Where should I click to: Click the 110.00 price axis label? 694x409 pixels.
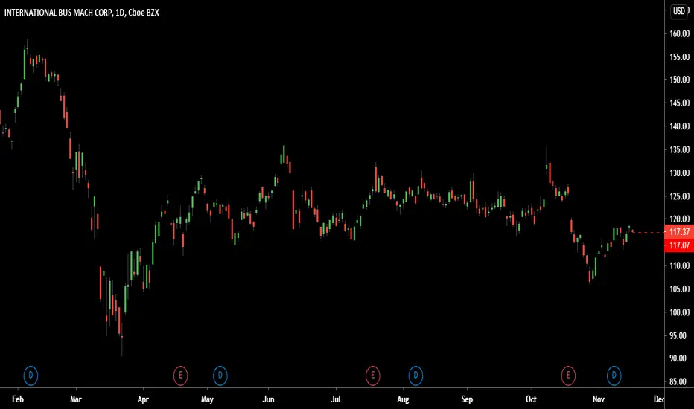point(679,265)
